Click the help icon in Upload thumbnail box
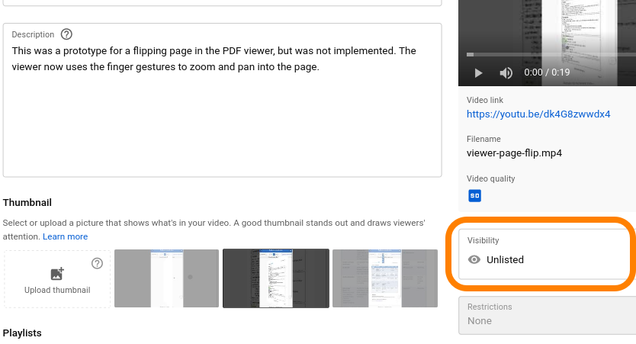This screenshot has height=344, width=636. tap(97, 264)
